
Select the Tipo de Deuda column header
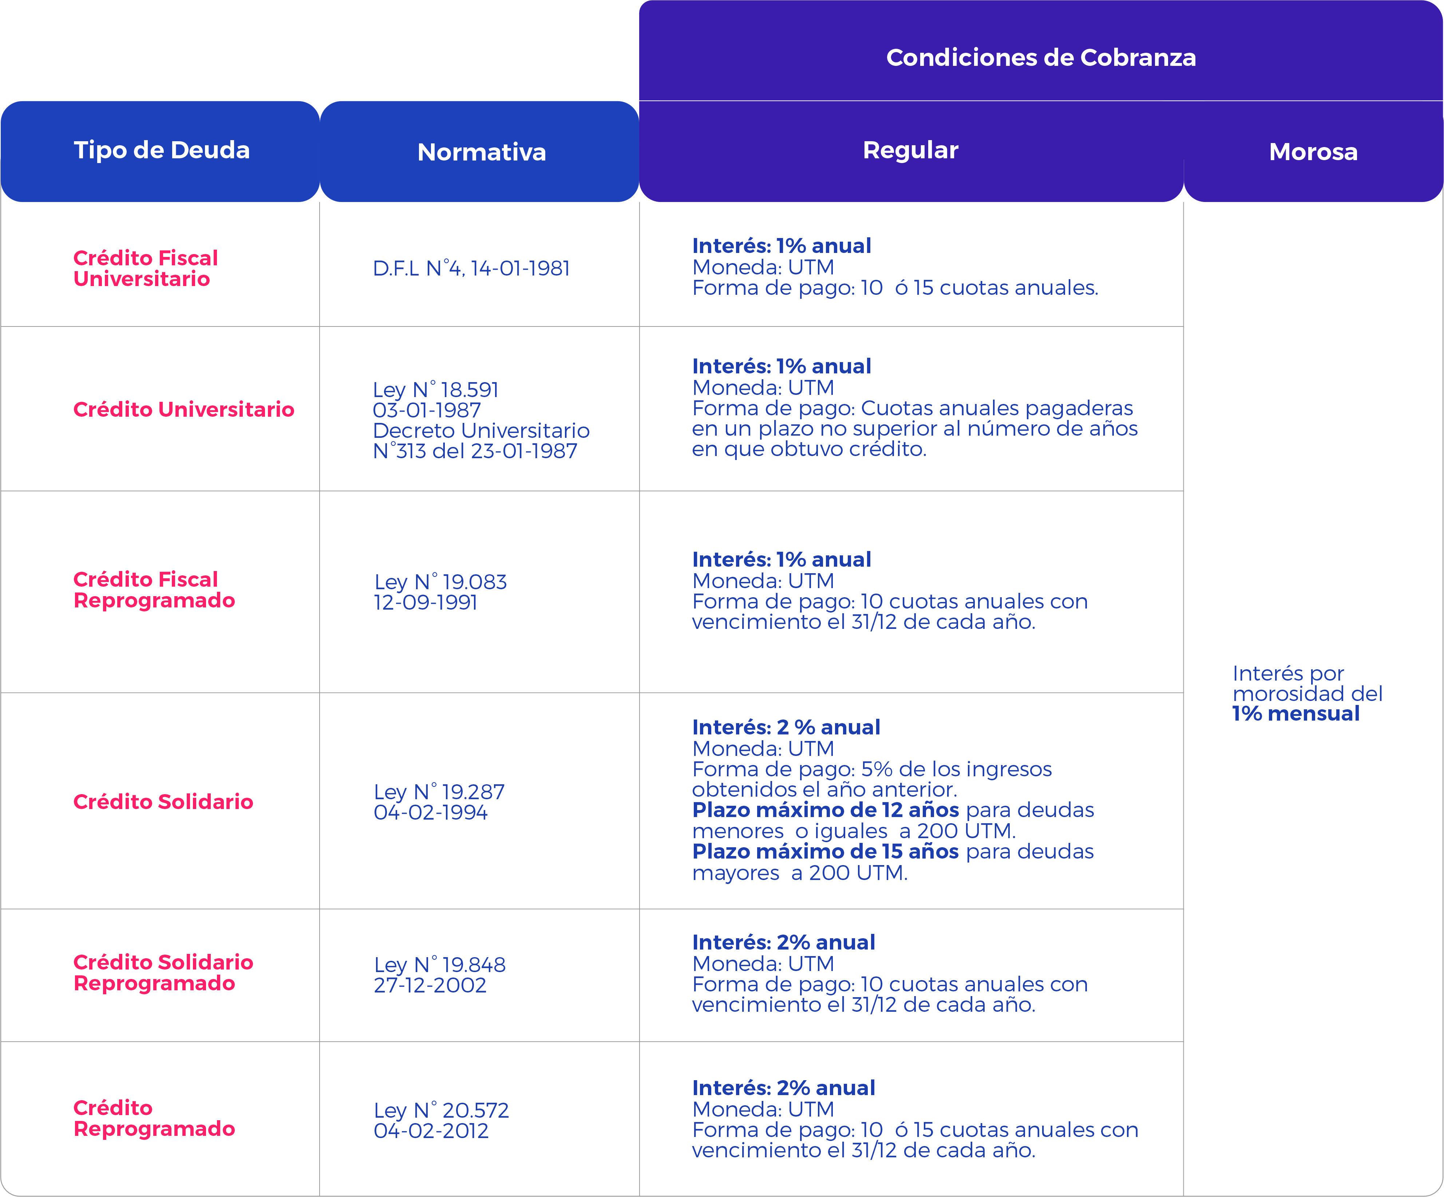click(x=162, y=150)
